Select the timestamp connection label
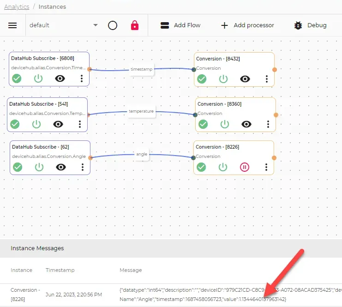The image size is (342, 307). 142,69
